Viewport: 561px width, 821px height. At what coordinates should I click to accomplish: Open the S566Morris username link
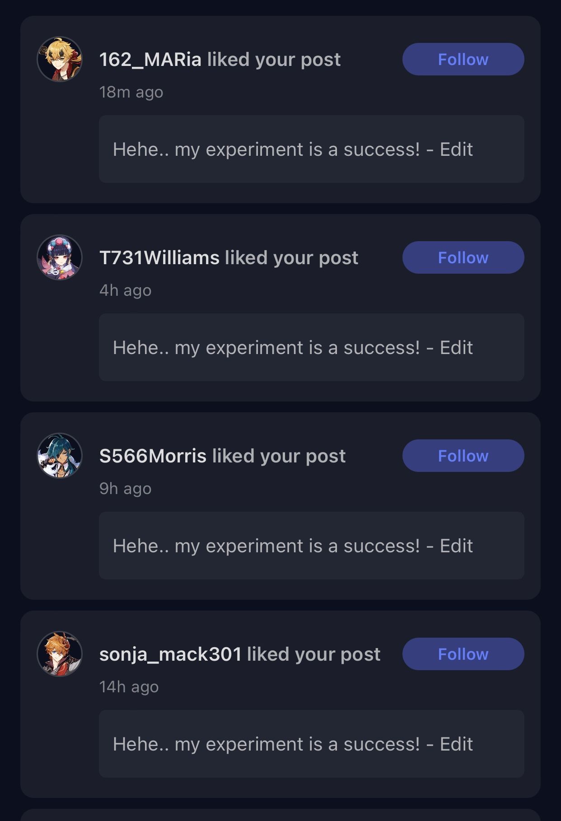coord(153,456)
